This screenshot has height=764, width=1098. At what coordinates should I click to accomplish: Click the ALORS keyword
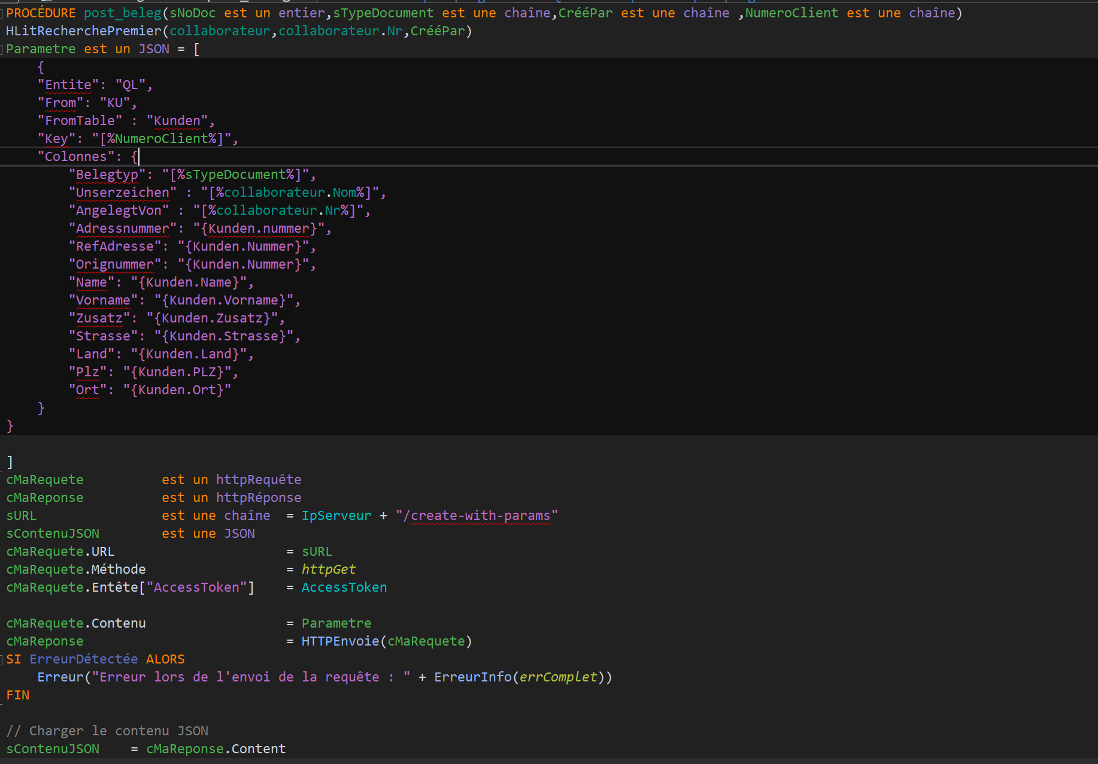tap(165, 659)
